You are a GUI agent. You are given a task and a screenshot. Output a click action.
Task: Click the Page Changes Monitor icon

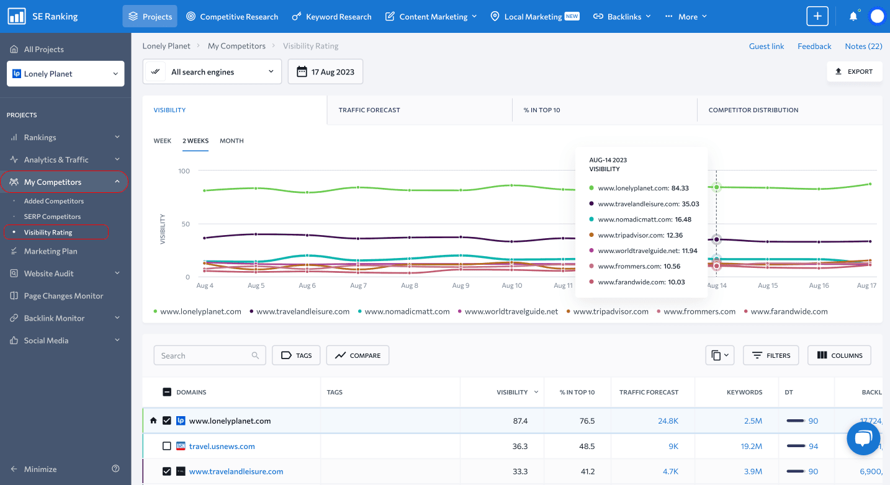click(14, 296)
